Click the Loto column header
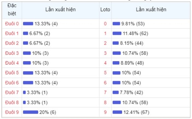192x119 pixels. click(x=105, y=10)
